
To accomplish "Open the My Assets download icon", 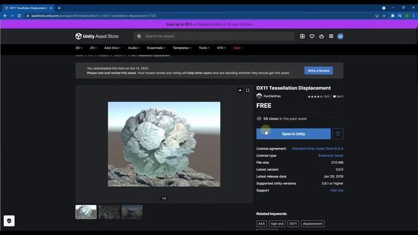I will point(302,37).
